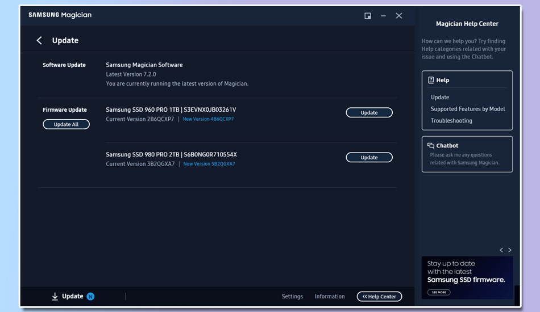This screenshot has width=540, height=312.
Task: Select Update help category
Action: coord(440,97)
